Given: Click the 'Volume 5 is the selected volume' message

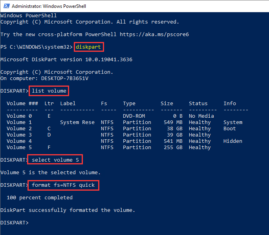Looking at the screenshot, I should click(x=51, y=173).
